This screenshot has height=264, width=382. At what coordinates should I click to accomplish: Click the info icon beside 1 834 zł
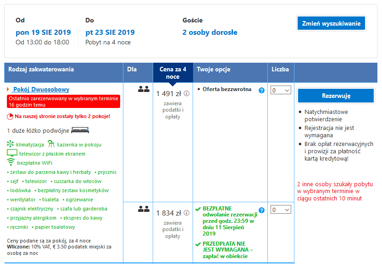(x=187, y=213)
